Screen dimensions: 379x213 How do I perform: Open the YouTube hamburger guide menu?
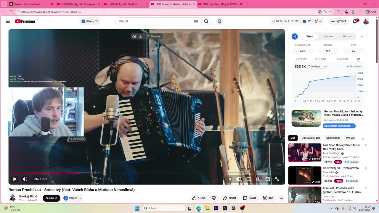point(8,21)
